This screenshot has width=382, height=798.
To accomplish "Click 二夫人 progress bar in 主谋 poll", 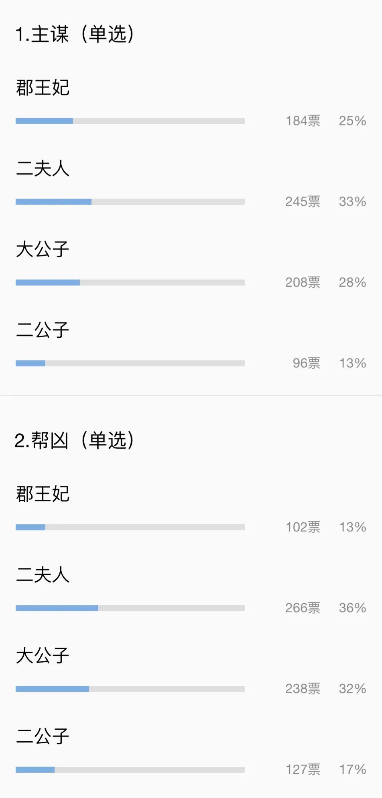I will pyautogui.click(x=130, y=202).
